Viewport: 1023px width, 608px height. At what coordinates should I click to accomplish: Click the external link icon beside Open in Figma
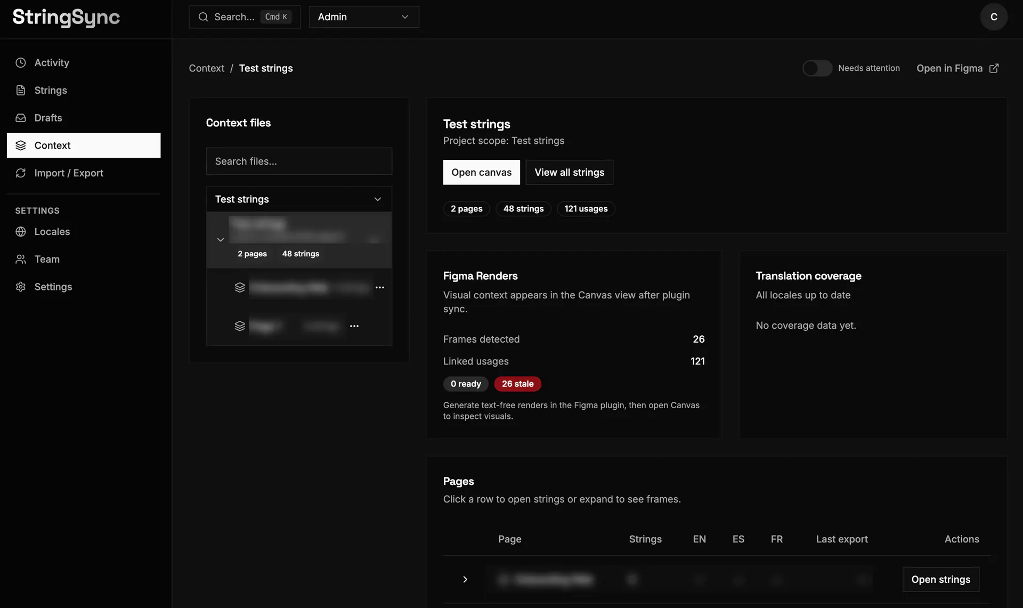click(994, 68)
